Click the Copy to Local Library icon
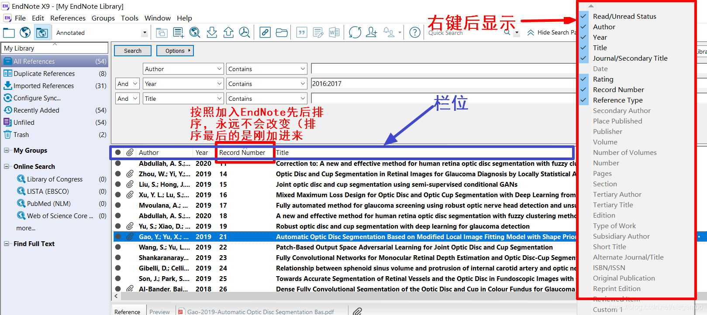Image resolution: width=707 pixels, height=315 pixels. [x=162, y=33]
